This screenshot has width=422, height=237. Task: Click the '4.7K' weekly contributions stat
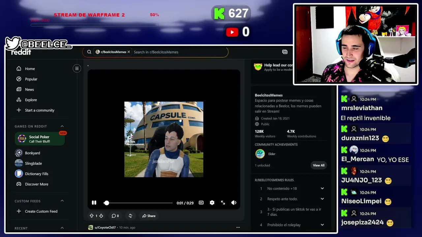click(291, 131)
